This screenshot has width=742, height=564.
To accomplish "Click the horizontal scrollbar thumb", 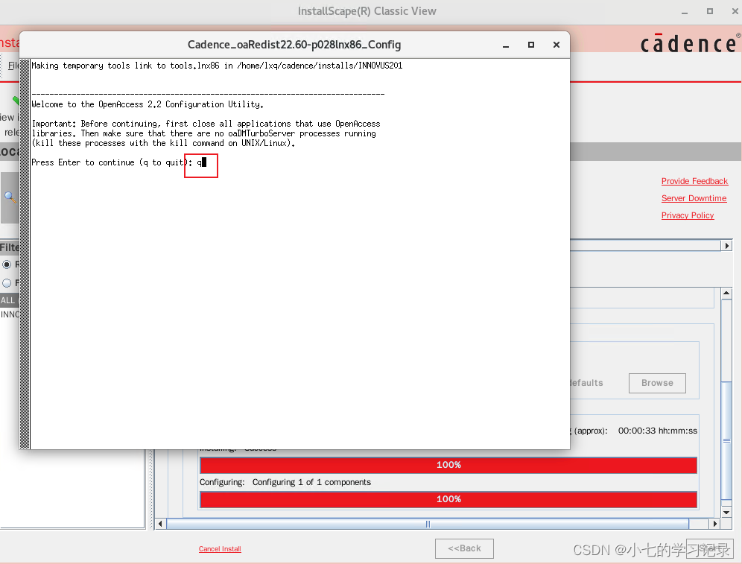I will pyautogui.click(x=428, y=524).
